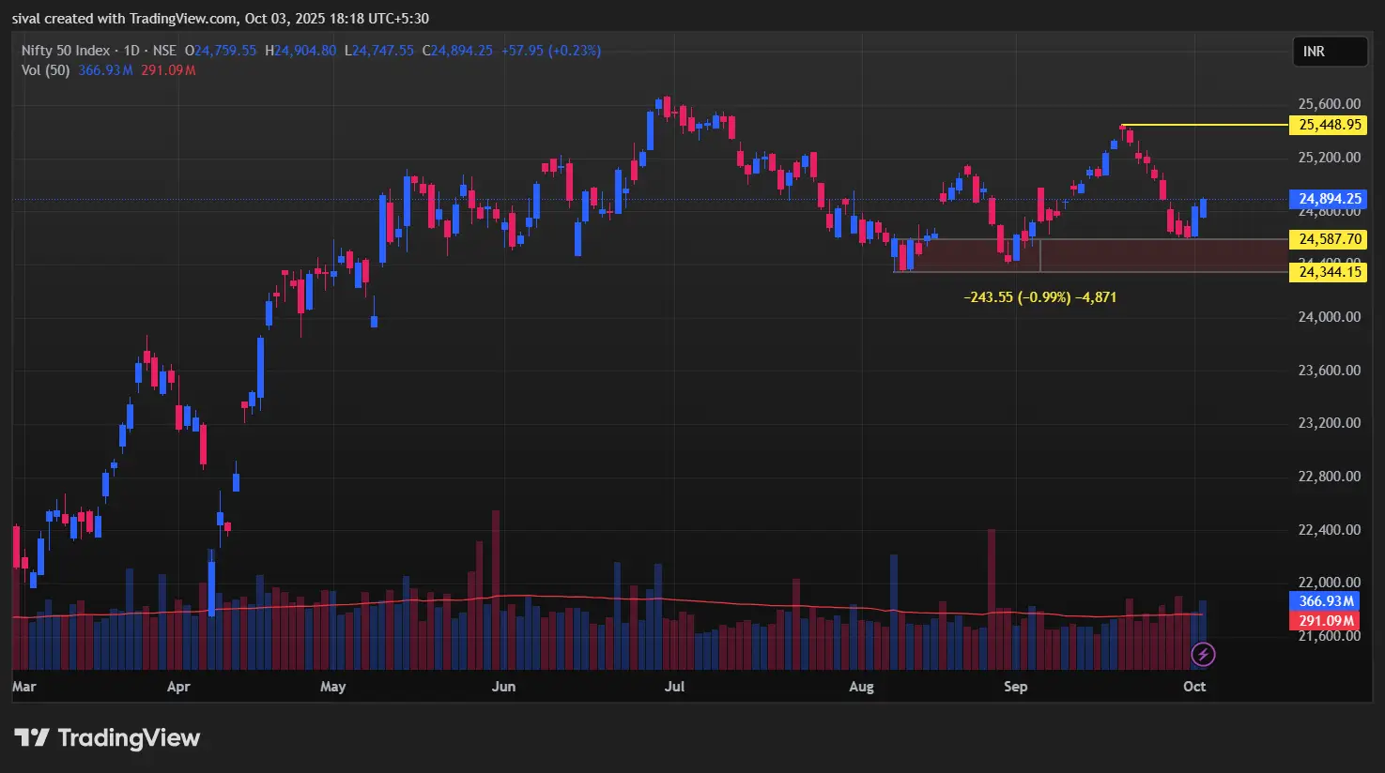Click the 23,600.00 price axis label
Screen dimensions: 1385x773
(1329, 371)
